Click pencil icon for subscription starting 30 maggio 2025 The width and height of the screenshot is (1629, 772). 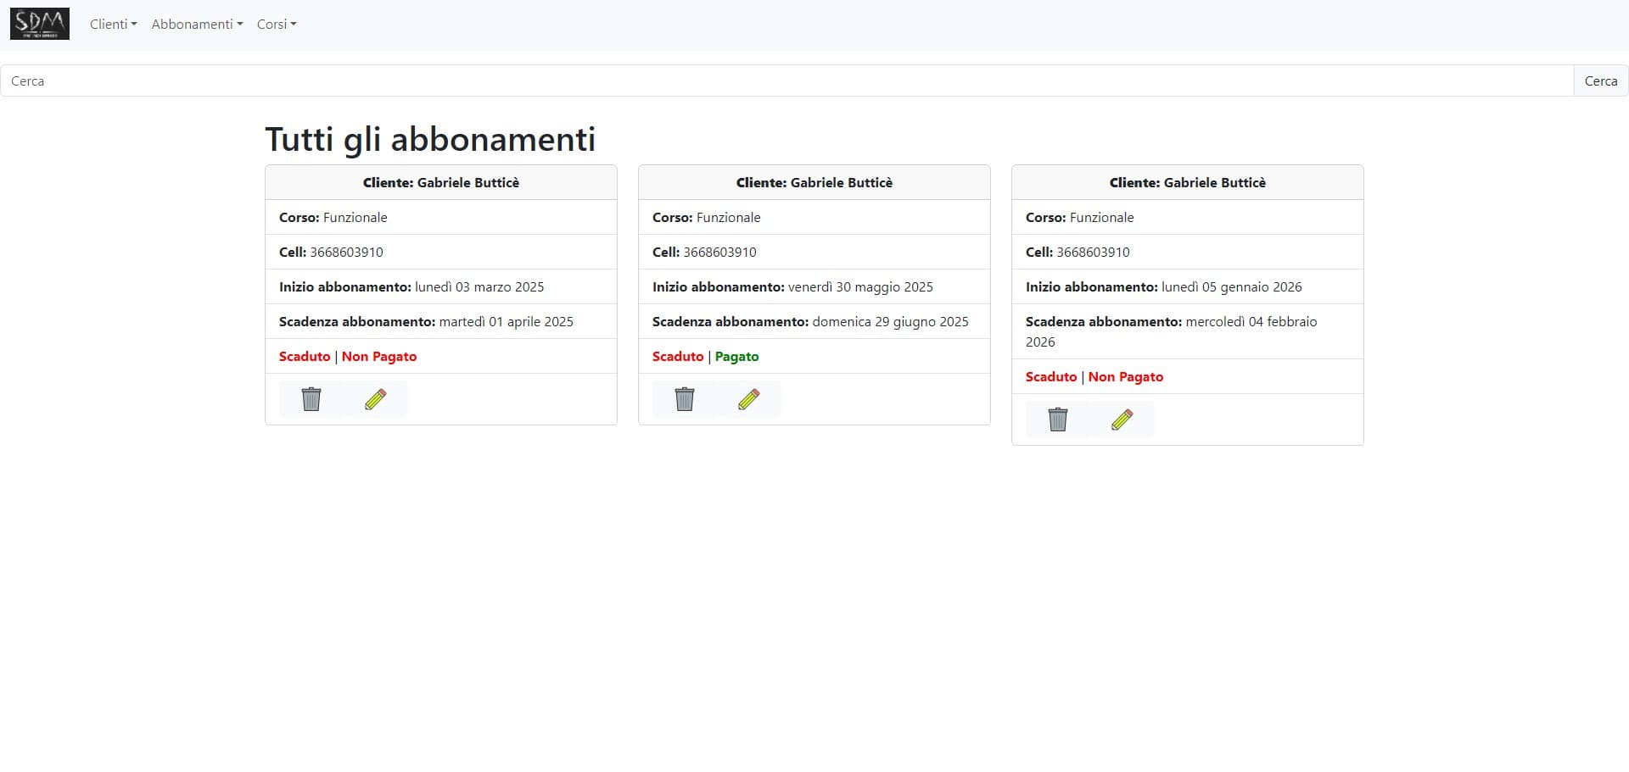pos(748,399)
